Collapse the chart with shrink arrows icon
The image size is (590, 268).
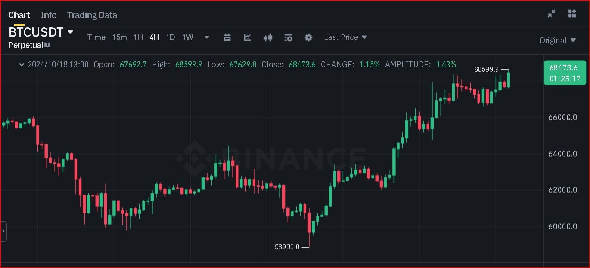tap(552, 14)
